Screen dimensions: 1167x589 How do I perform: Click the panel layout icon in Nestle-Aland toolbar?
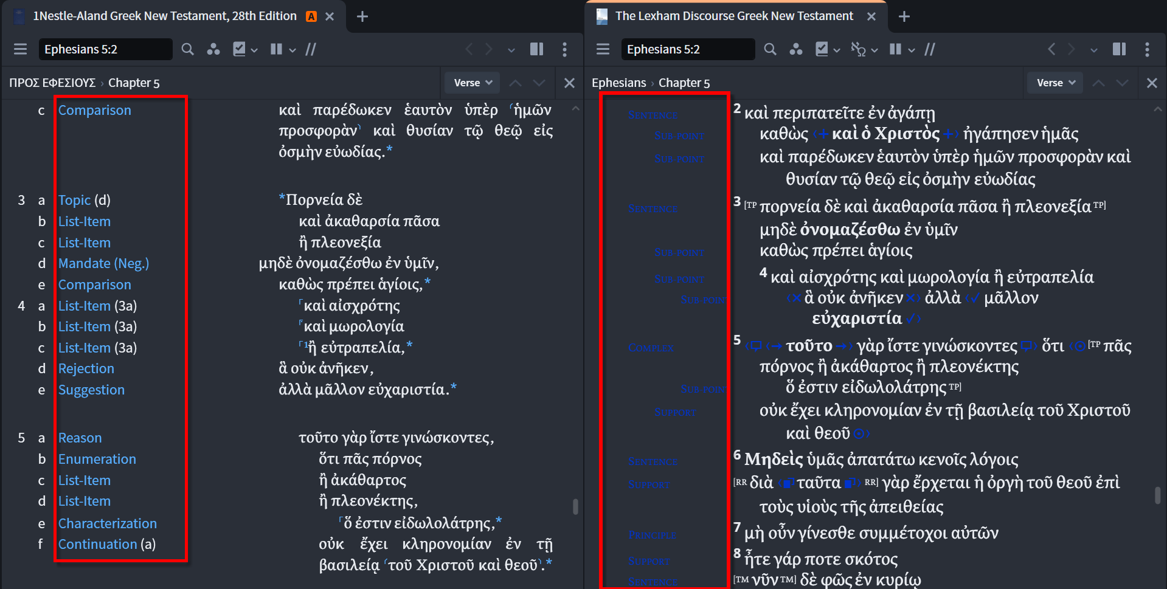pyautogui.click(x=536, y=49)
